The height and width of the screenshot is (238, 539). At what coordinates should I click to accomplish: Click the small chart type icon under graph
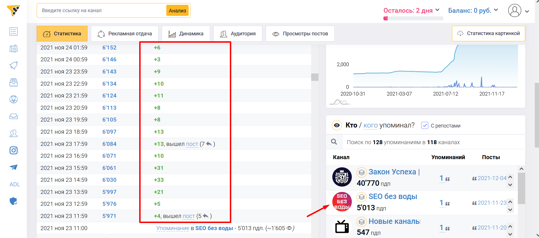click(x=340, y=102)
